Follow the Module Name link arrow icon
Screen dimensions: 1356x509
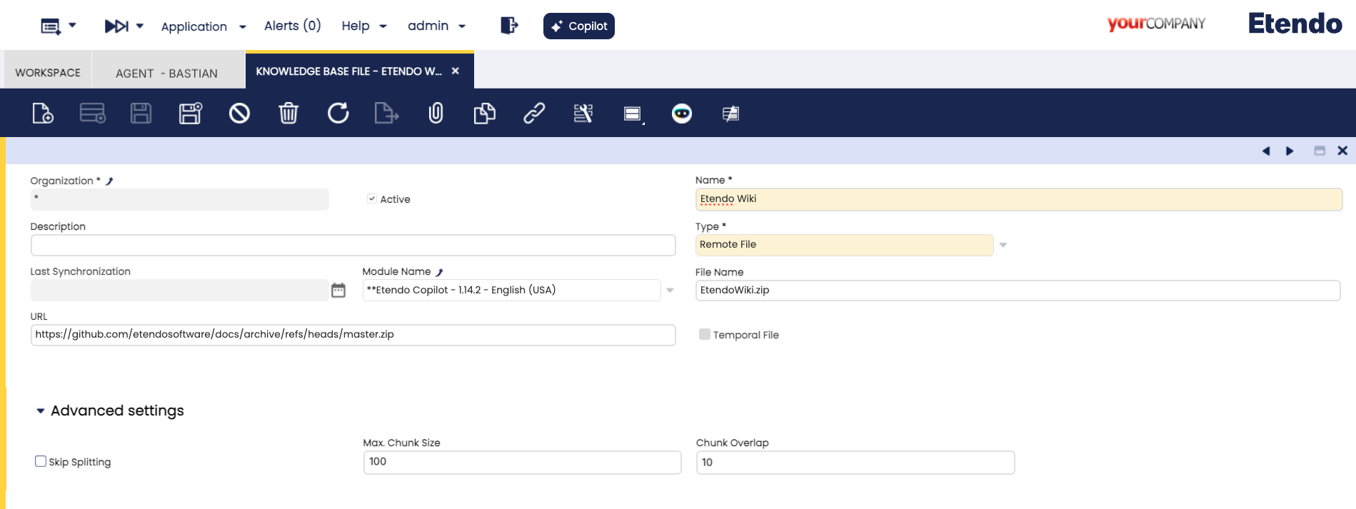[x=439, y=272]
